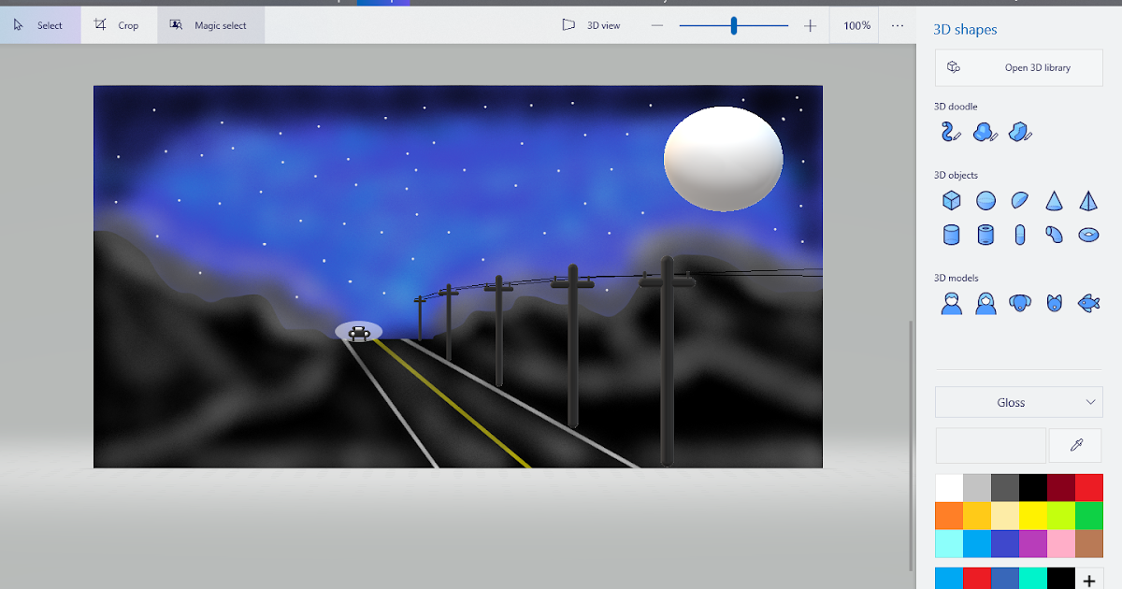Viewport: 1122px width, 589px height.
Task: Toggle 3D view mode
Action: click(x=593, y=24)
